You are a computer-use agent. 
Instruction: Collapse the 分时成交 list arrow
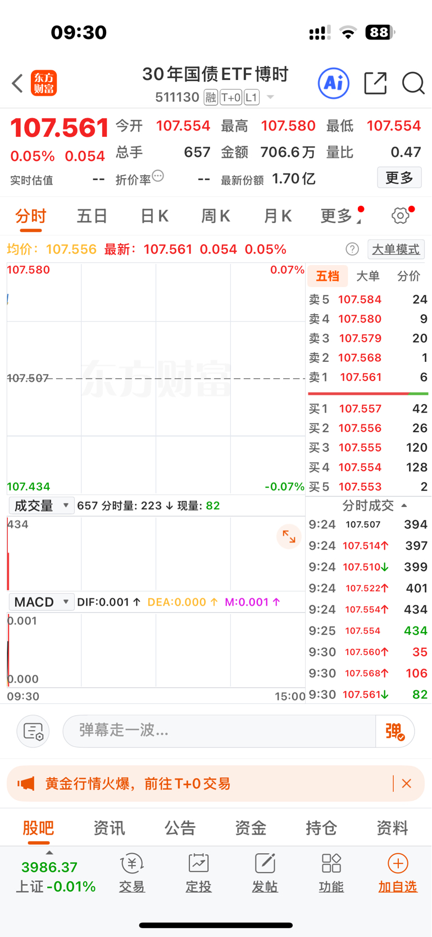pos(404,505)
